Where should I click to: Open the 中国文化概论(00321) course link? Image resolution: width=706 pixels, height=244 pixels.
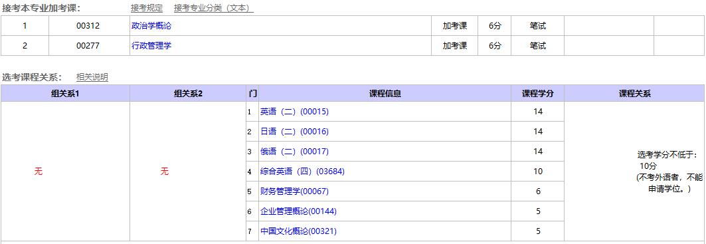tap(298, 231)
